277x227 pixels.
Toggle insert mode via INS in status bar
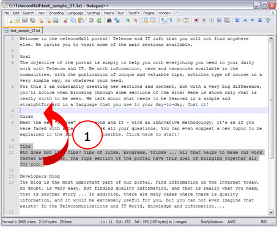pos(263,222)
